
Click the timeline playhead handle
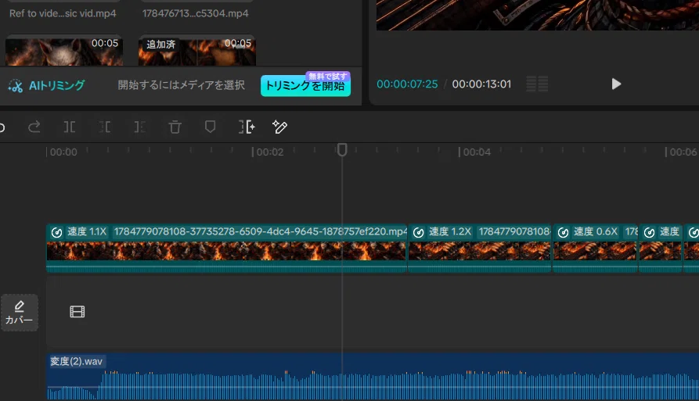tap(342, 149)
